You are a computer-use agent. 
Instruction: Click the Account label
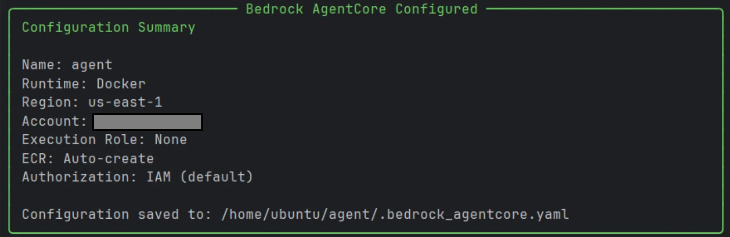54,121
